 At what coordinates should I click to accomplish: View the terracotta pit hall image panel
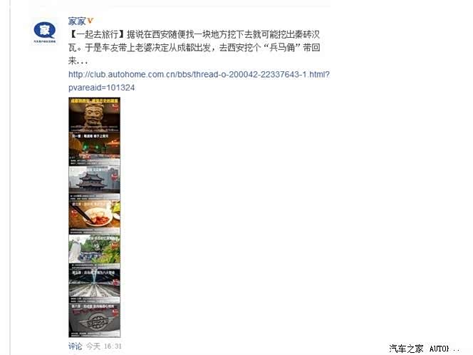point(95,284)
